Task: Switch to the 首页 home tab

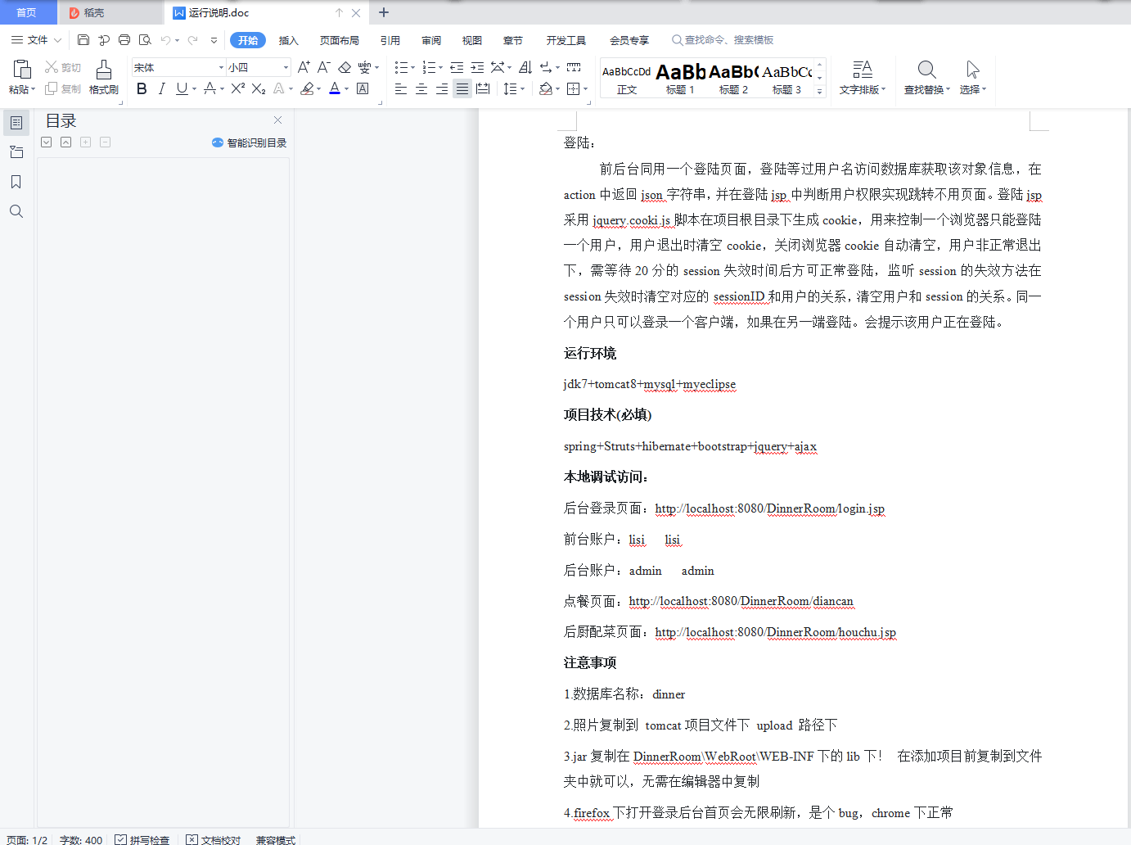Action: [27, 12]
